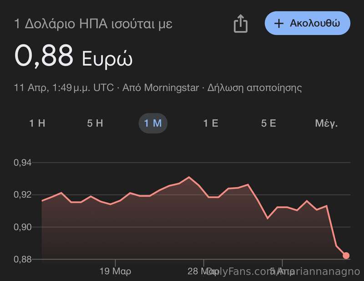The height and width of the screenshot is (281, 364).
Task: Click the large 0,88 Ευρώ value
Action: click(73, 56)
